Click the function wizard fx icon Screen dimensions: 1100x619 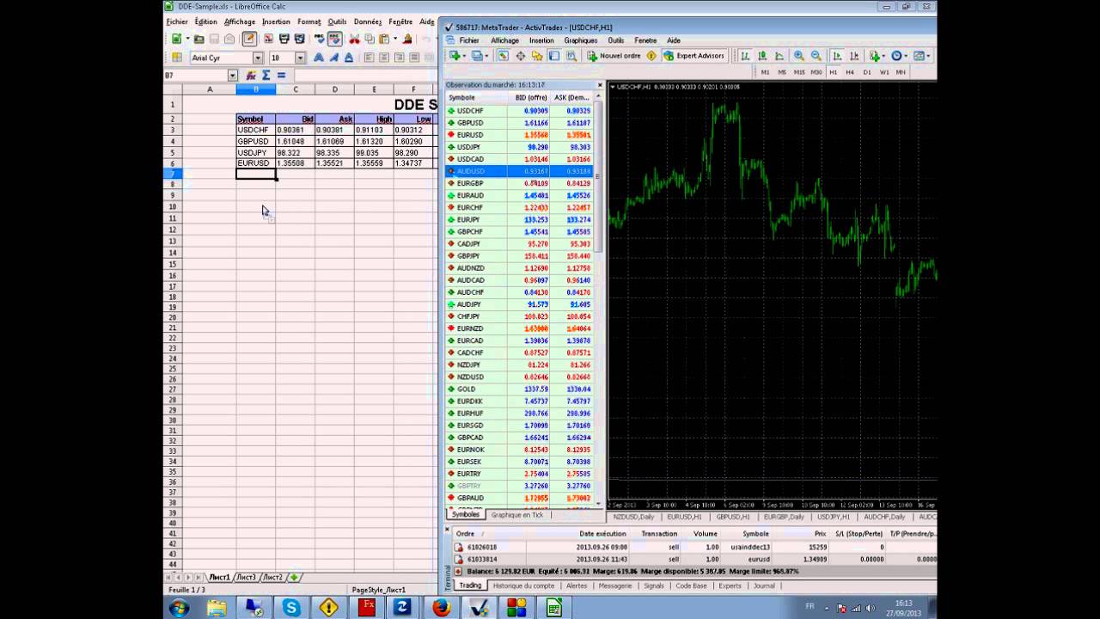click(x=251, y=76)
